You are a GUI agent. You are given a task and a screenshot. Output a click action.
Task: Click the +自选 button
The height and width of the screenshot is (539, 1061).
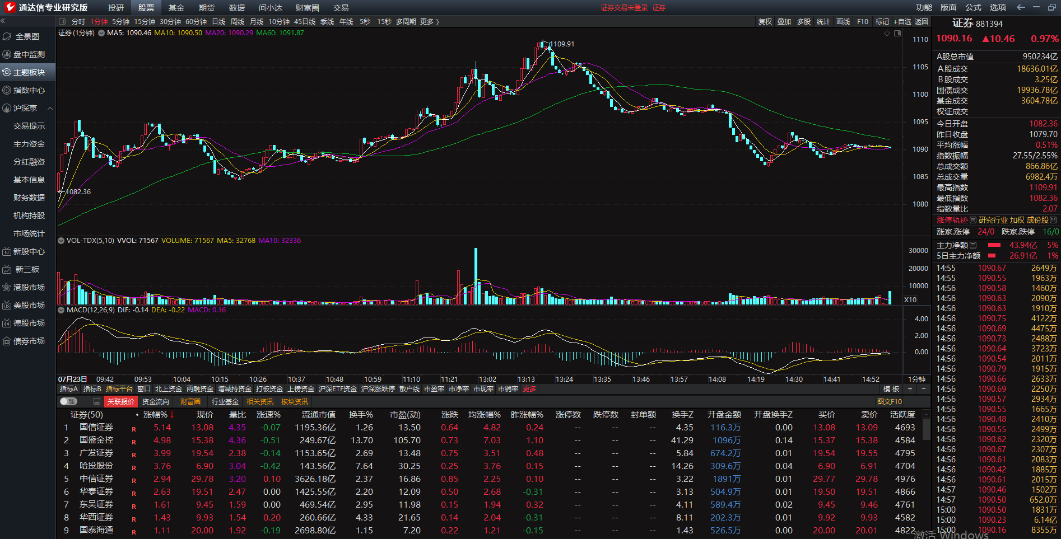(x=902, y=22)
